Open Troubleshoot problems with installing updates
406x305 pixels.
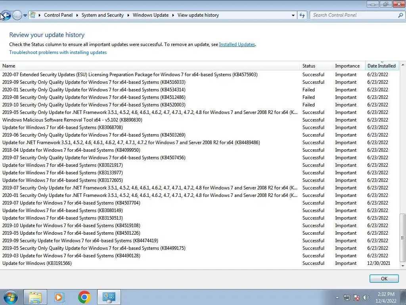(58, 52)
